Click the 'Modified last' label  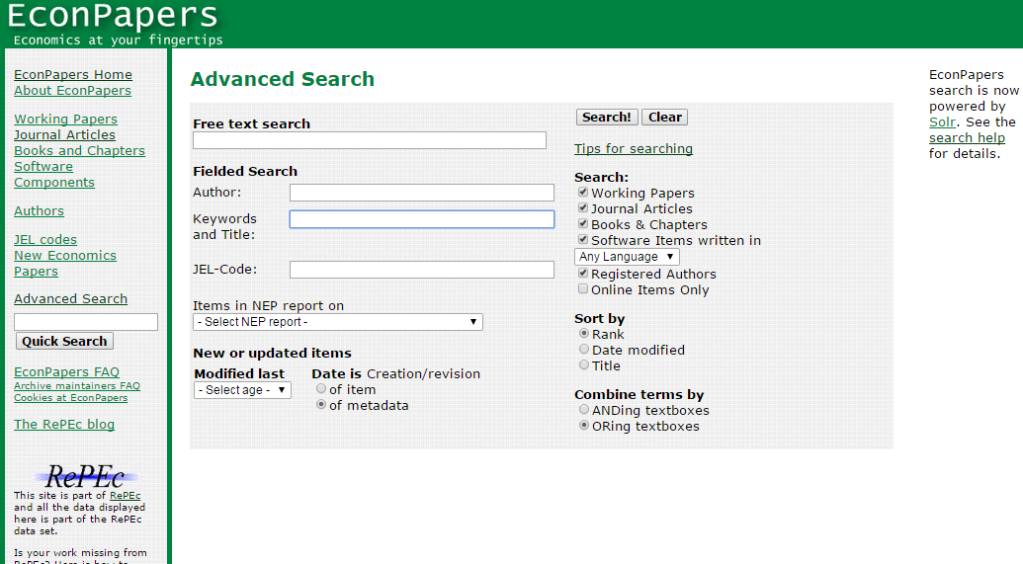coord(239,373)
